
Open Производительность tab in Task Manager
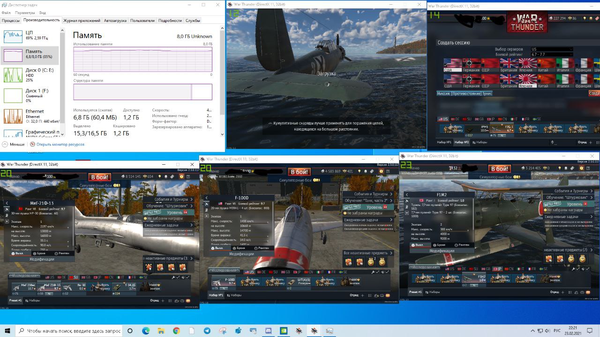click(x=42, y=20)
